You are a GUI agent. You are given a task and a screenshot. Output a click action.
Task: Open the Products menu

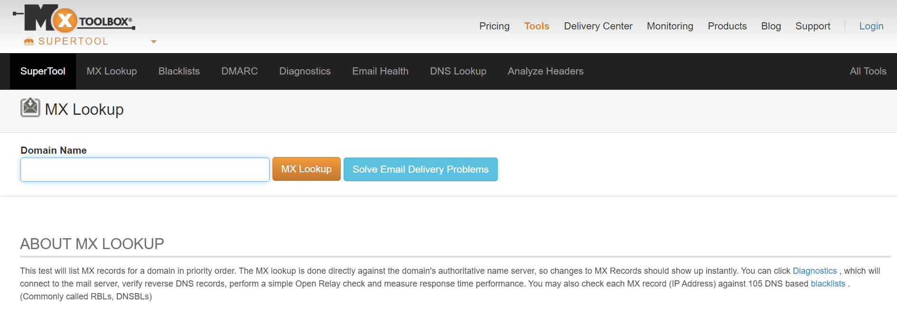click(x=727, y=26)
